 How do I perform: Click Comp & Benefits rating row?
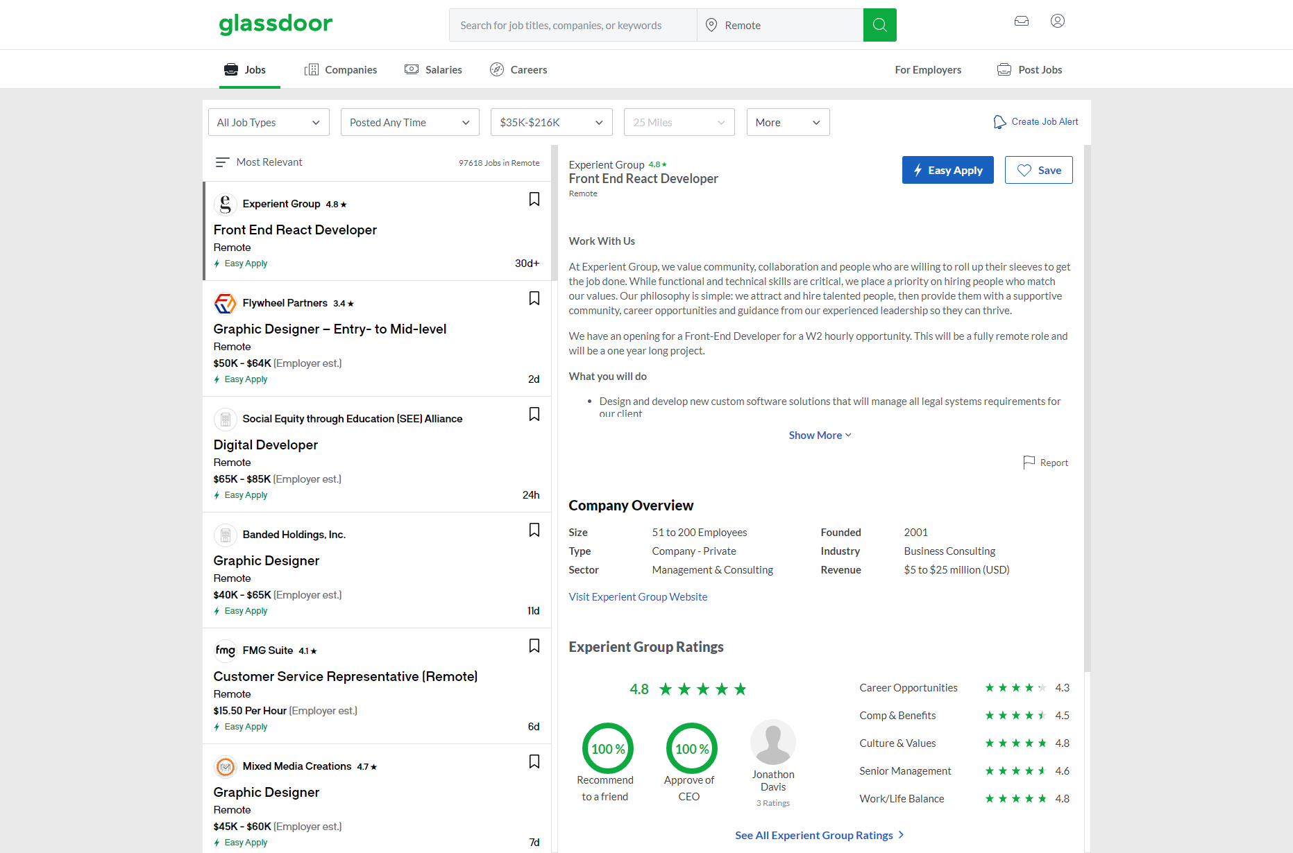(964, 715)
